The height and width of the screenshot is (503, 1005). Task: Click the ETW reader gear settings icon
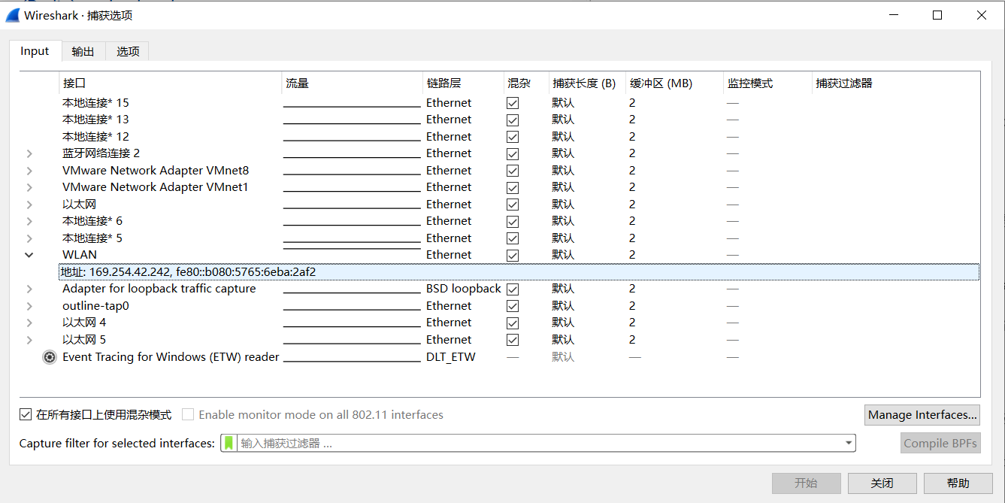[50, 357]
